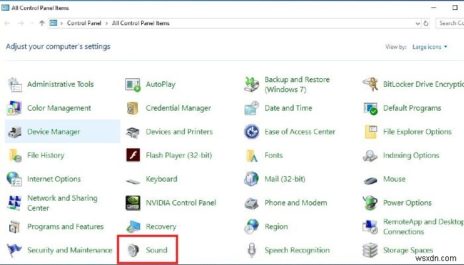The width and height of the screenshot is (464, 265).
Task: Maximize the Control Panel window
Action: (x=455, y=8)
